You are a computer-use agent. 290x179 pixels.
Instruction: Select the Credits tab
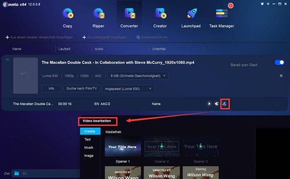pyautogui.click(x=90, y=131)
